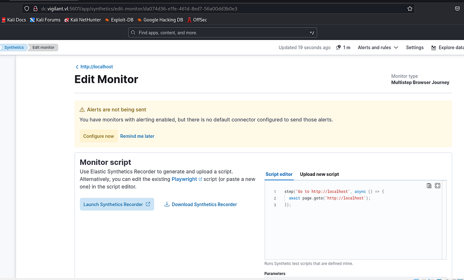Focus the 'Find apps, content, and more' search box
This screenshot has width=464, height=280.
tap(222, 33)
